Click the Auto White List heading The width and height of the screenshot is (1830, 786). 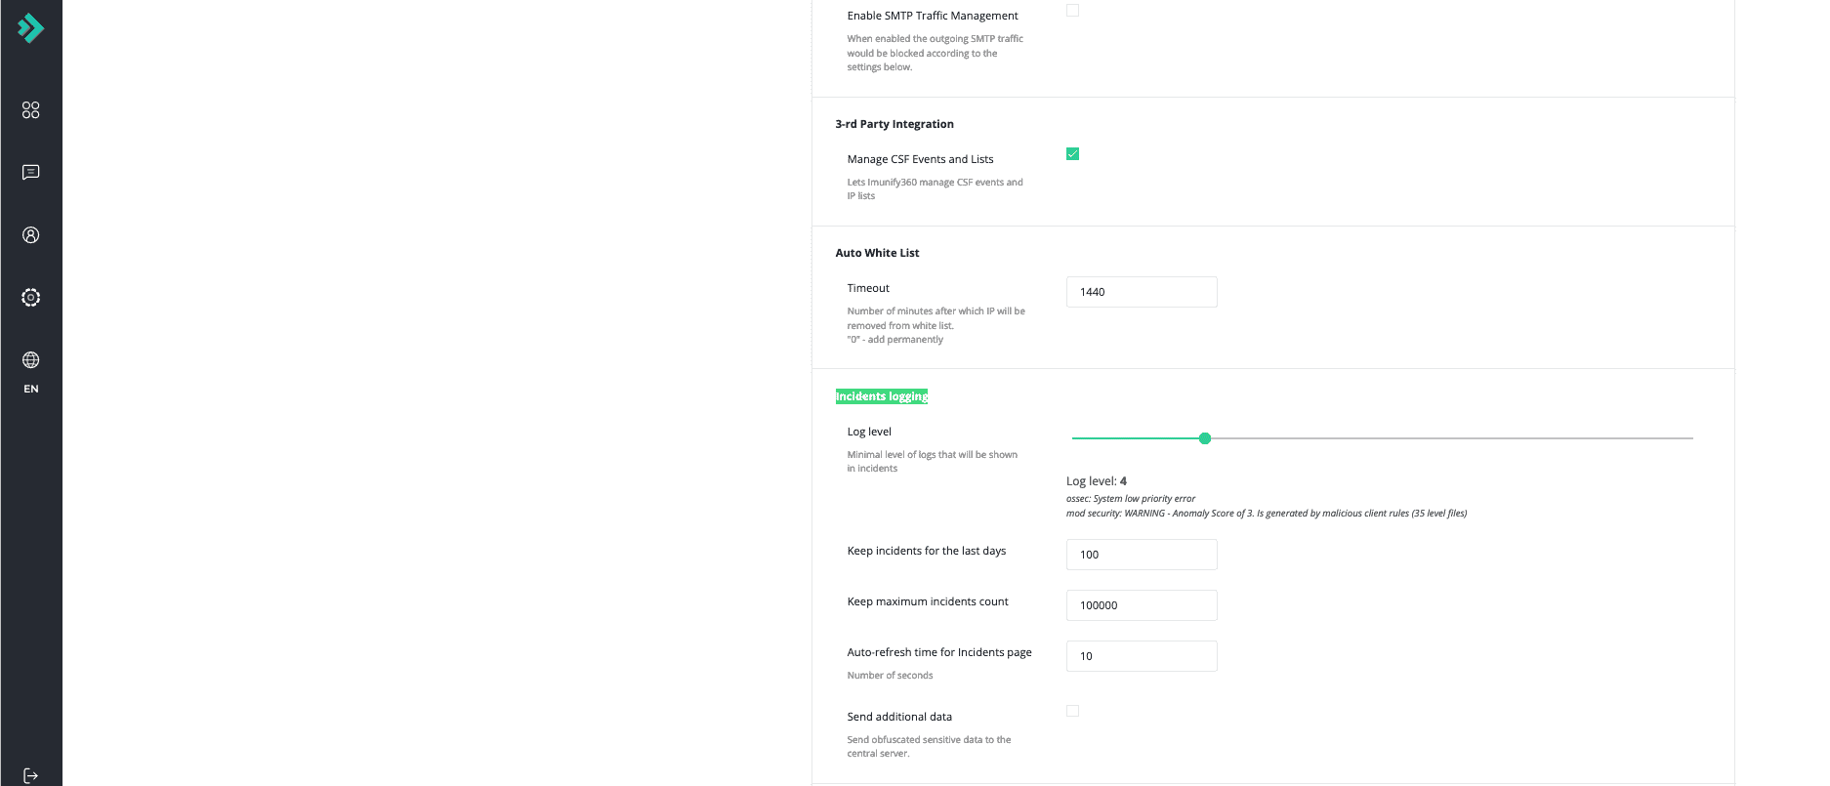point(877,253)
